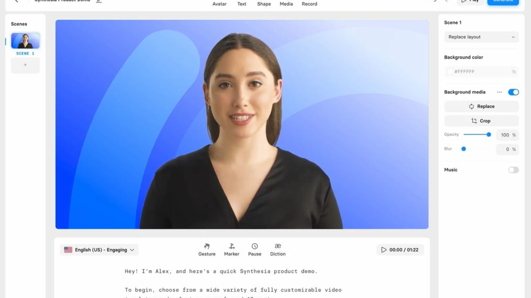Viewport: 531px width, 298px height.
Task: Click the Shape menu tab
Action: click(264, 4)
